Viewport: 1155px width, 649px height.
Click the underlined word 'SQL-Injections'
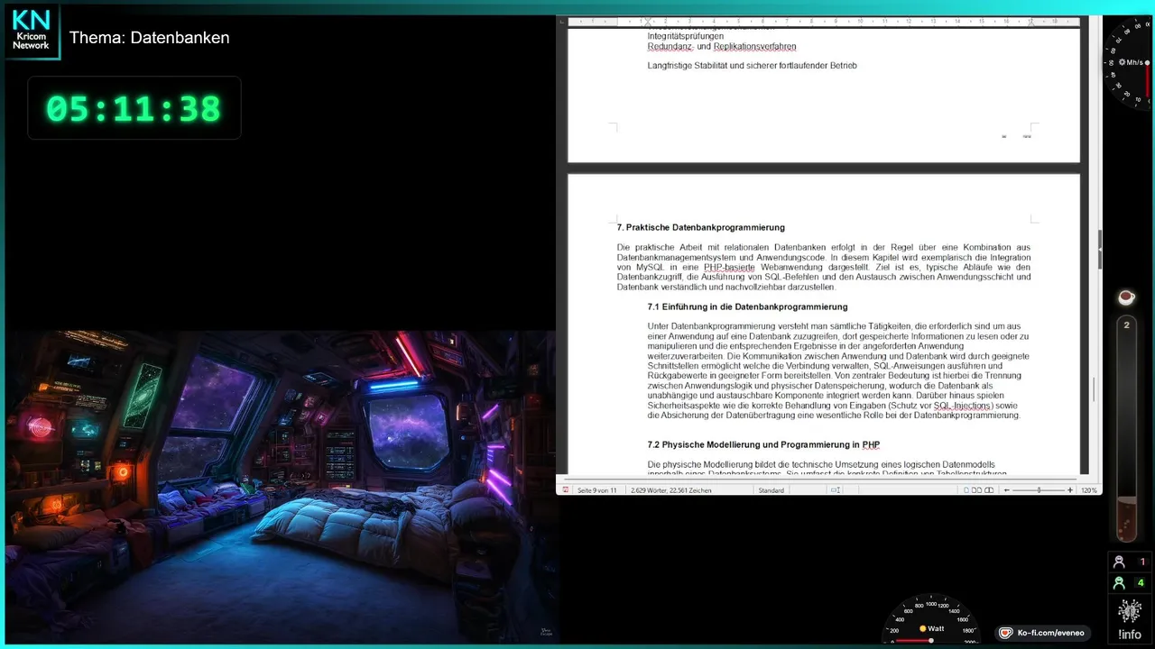tap(963, 406)
